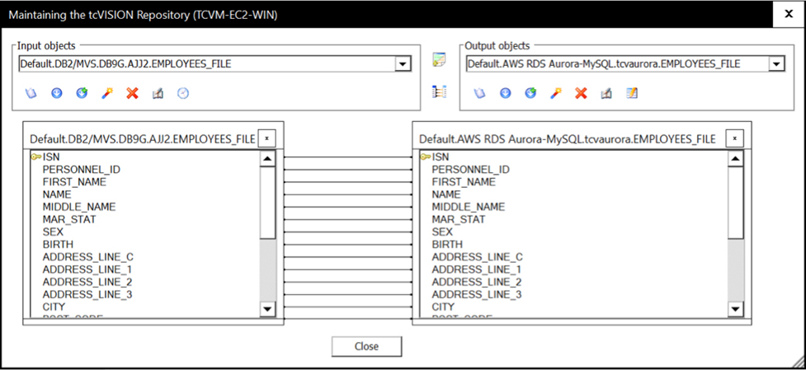This screenshot has height=370, width=806.
Task: Select ADDRESS_LINE_2 in the DB2 input table
Action: point(87,282)
